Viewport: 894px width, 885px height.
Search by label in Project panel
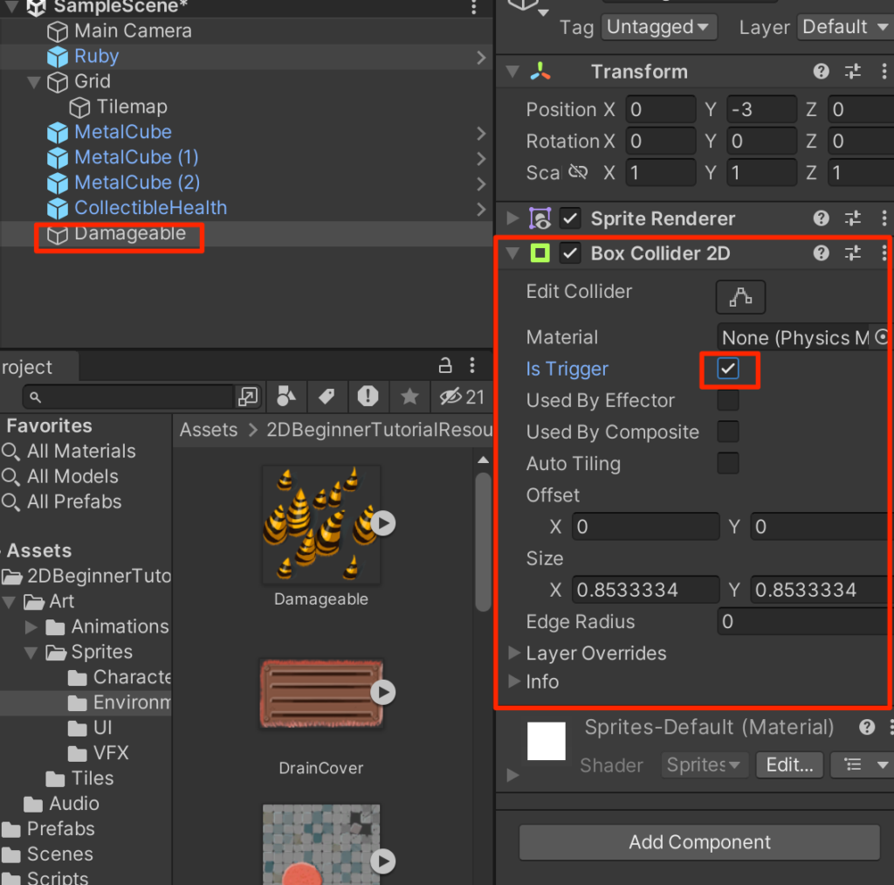(327, 396)
